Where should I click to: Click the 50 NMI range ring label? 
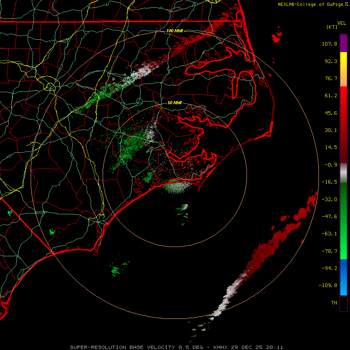pos(175,103)
